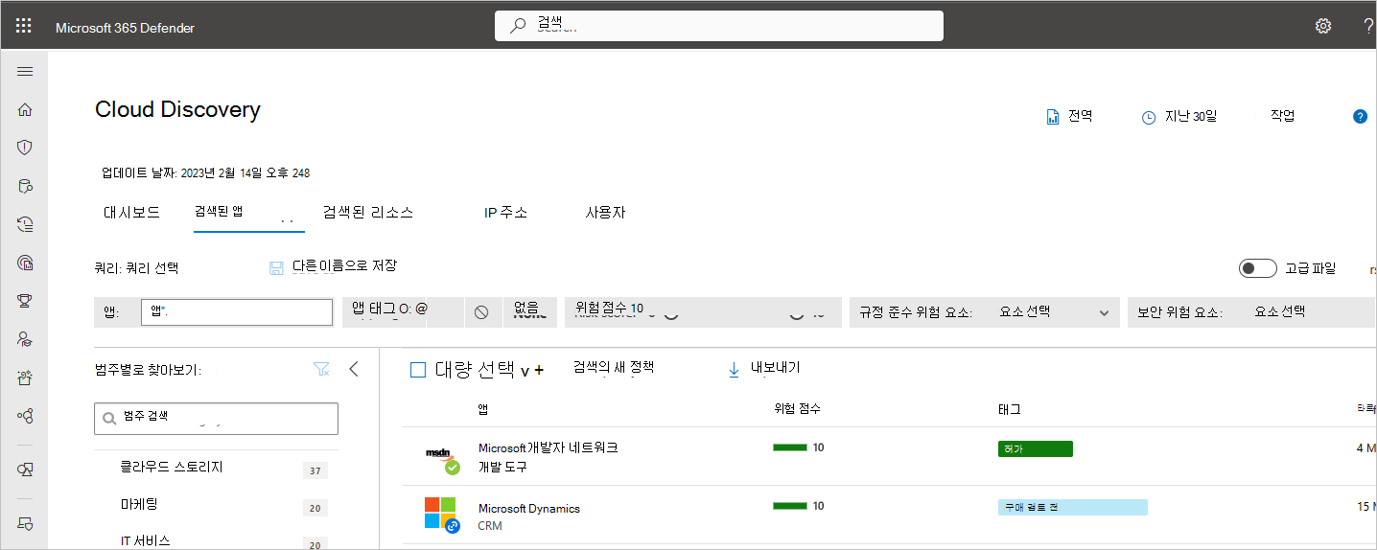Click risk score bar on Dynamics row
The height and width of the screenshot is (550, 1377).
[x=790, y=506]
